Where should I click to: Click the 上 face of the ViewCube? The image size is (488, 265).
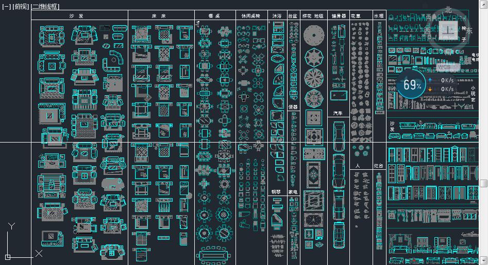448,30
